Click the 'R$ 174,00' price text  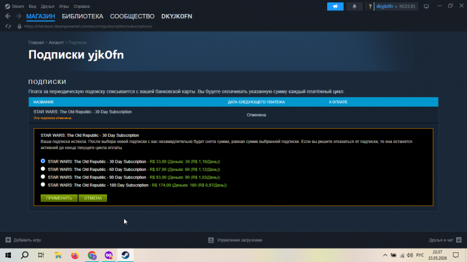161,185
